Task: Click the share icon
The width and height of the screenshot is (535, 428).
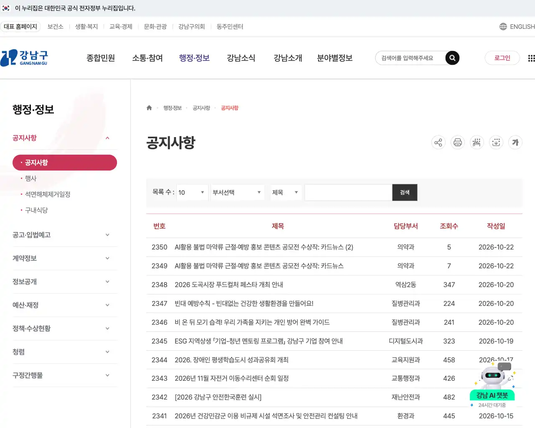Action: (x=438, y=143)
